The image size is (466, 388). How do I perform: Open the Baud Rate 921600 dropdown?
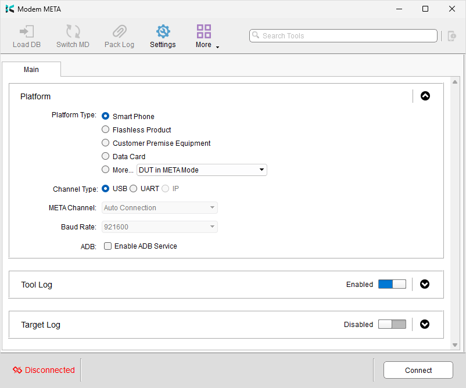[x=160, y=227]
